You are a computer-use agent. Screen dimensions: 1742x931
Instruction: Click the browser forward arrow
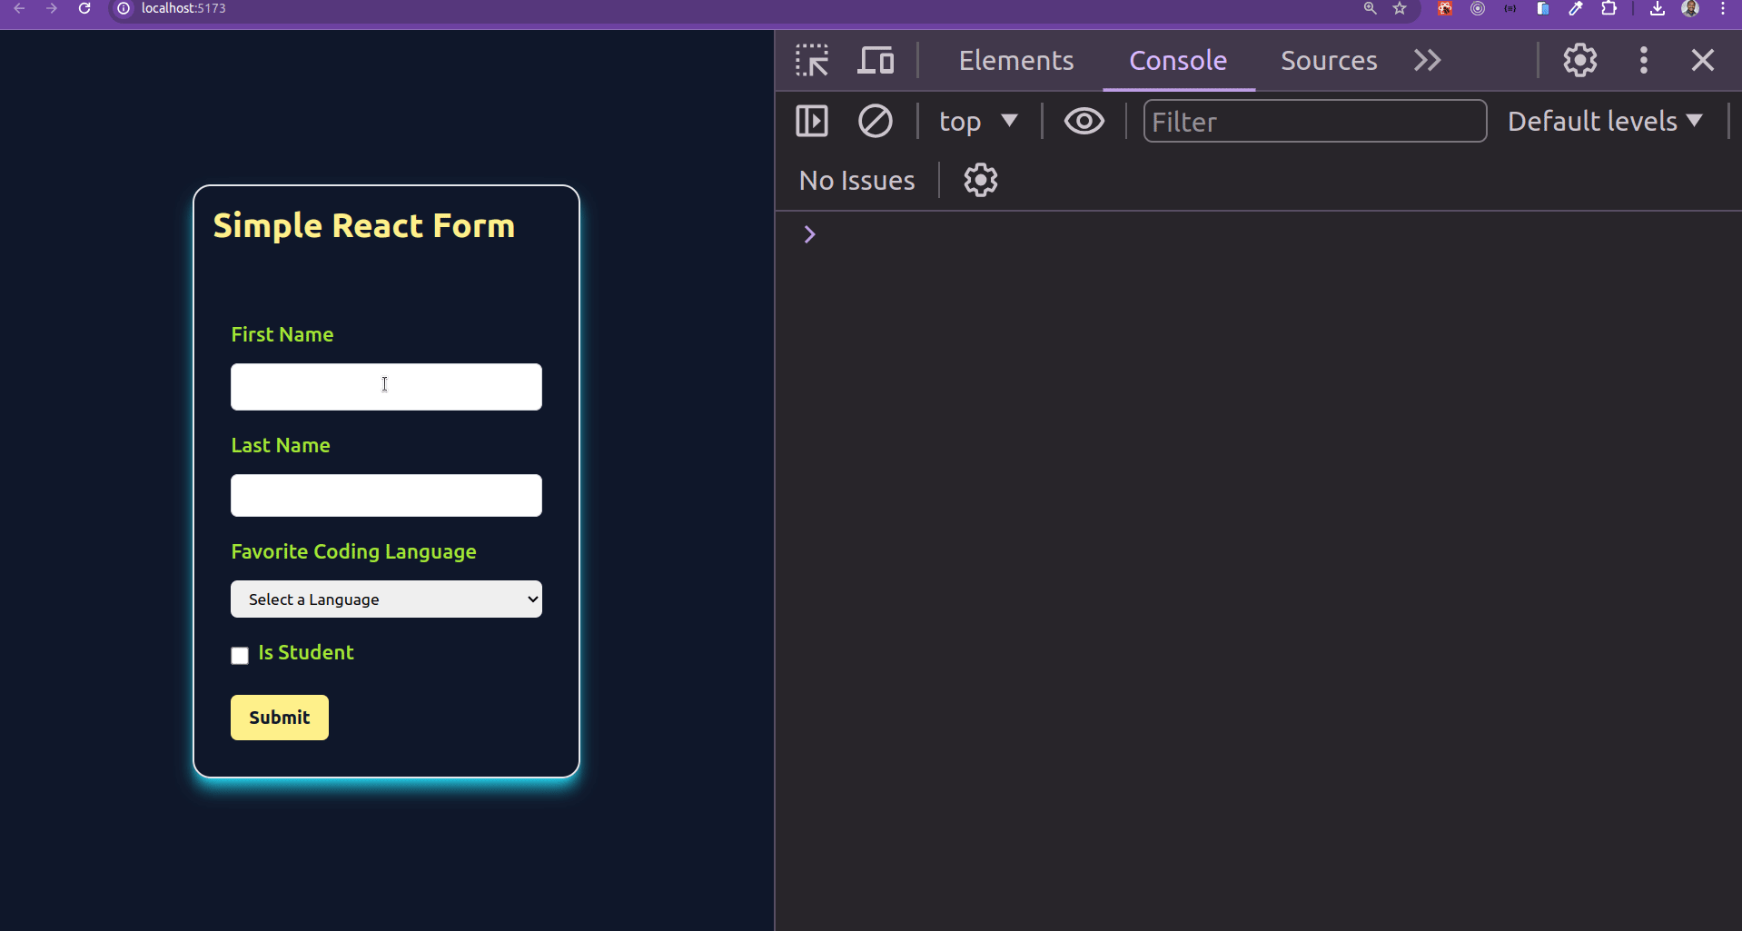coord(52,8)
